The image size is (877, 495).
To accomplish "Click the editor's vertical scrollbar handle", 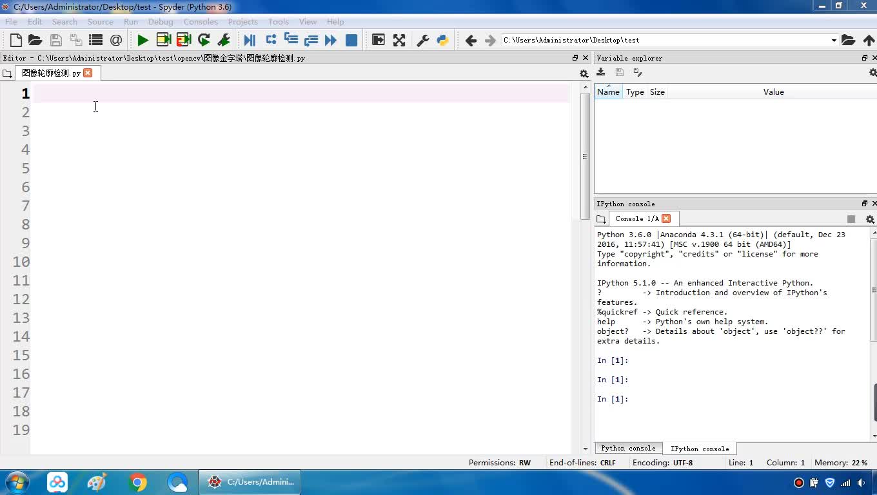I will [x=585, y=155].
